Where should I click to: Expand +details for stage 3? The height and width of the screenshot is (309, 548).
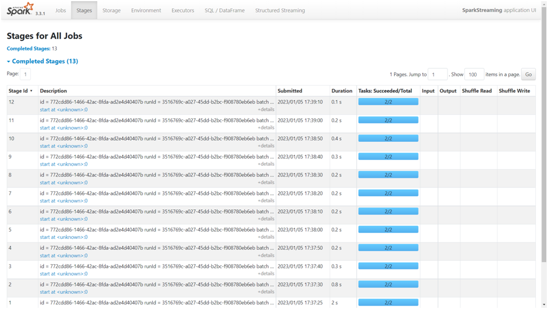click(266, 274)
